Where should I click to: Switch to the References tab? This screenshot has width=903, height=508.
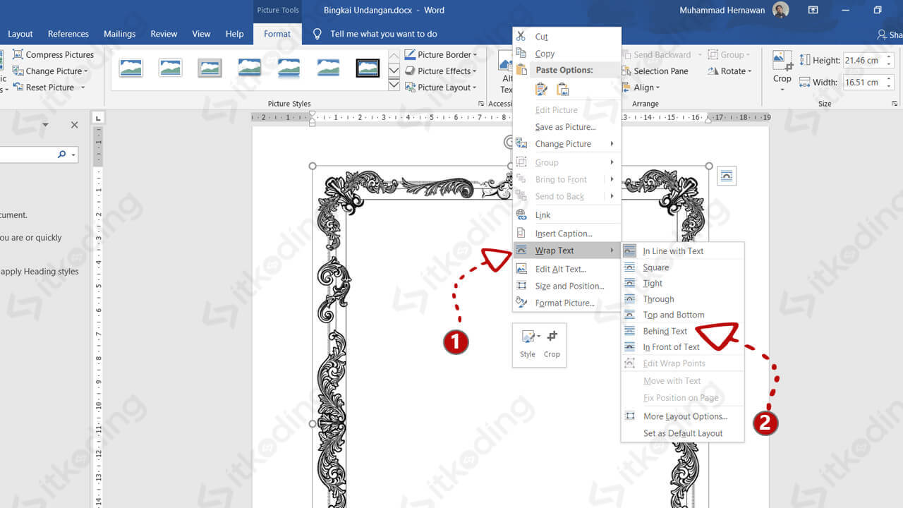pyautogui.click(x=68, y=34)
